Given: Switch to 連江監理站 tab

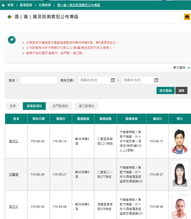Looking at the screenshot, I should [86, 106].
